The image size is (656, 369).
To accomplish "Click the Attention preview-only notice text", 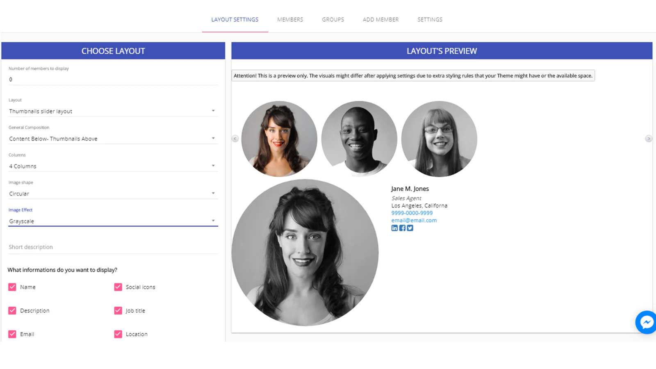I will [x=413, y=75].
